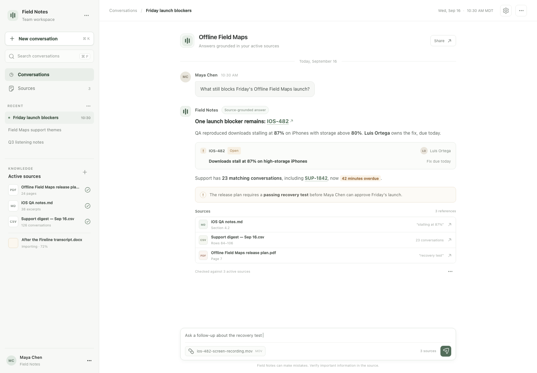537x373 pixels.
Task: Select the importing After the Fireline transcript
Action: click(49, 243)
